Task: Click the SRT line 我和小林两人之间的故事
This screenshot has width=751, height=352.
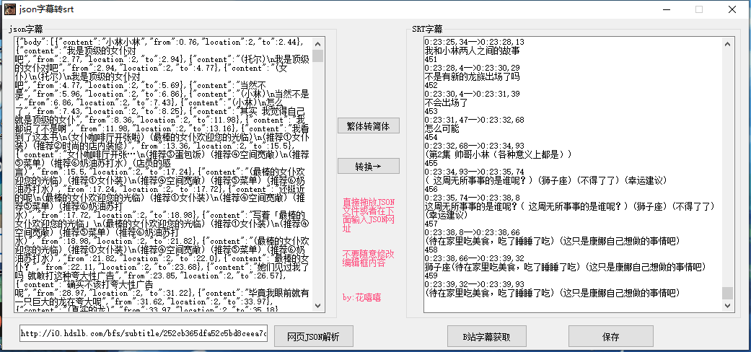Action: (473, 50)
